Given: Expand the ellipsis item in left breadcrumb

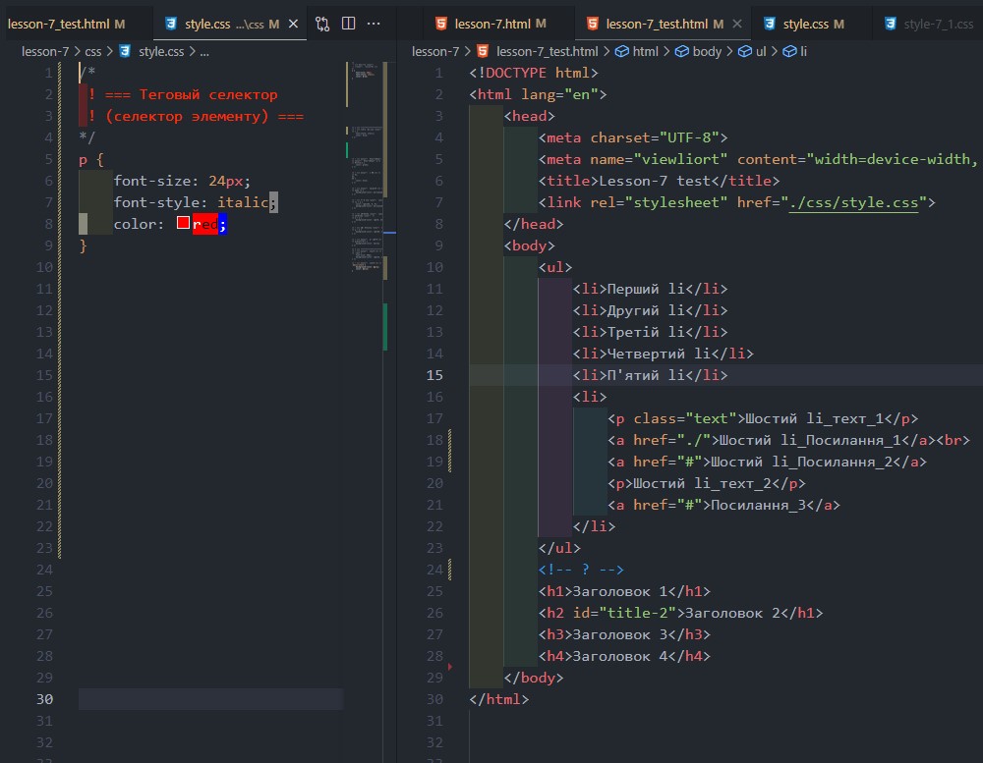Looking at the screenshot, I should click(x=204, y=51).
